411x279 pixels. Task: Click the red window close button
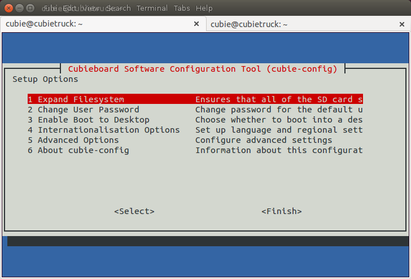pyautogui.click(x=8, y=8)
